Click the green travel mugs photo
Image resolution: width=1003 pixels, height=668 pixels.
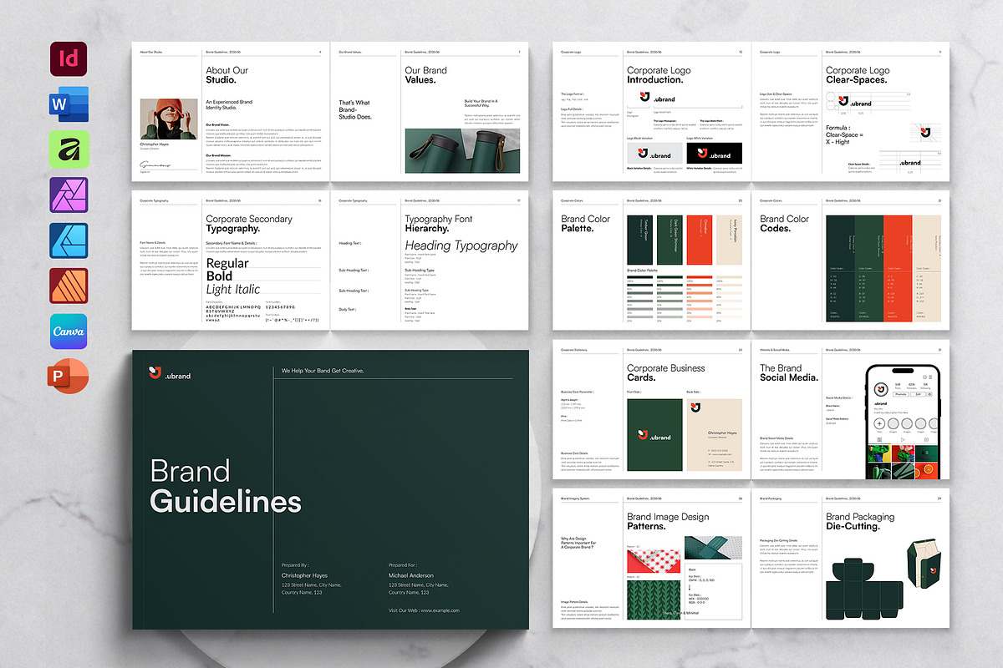click(x=462, y=150)
